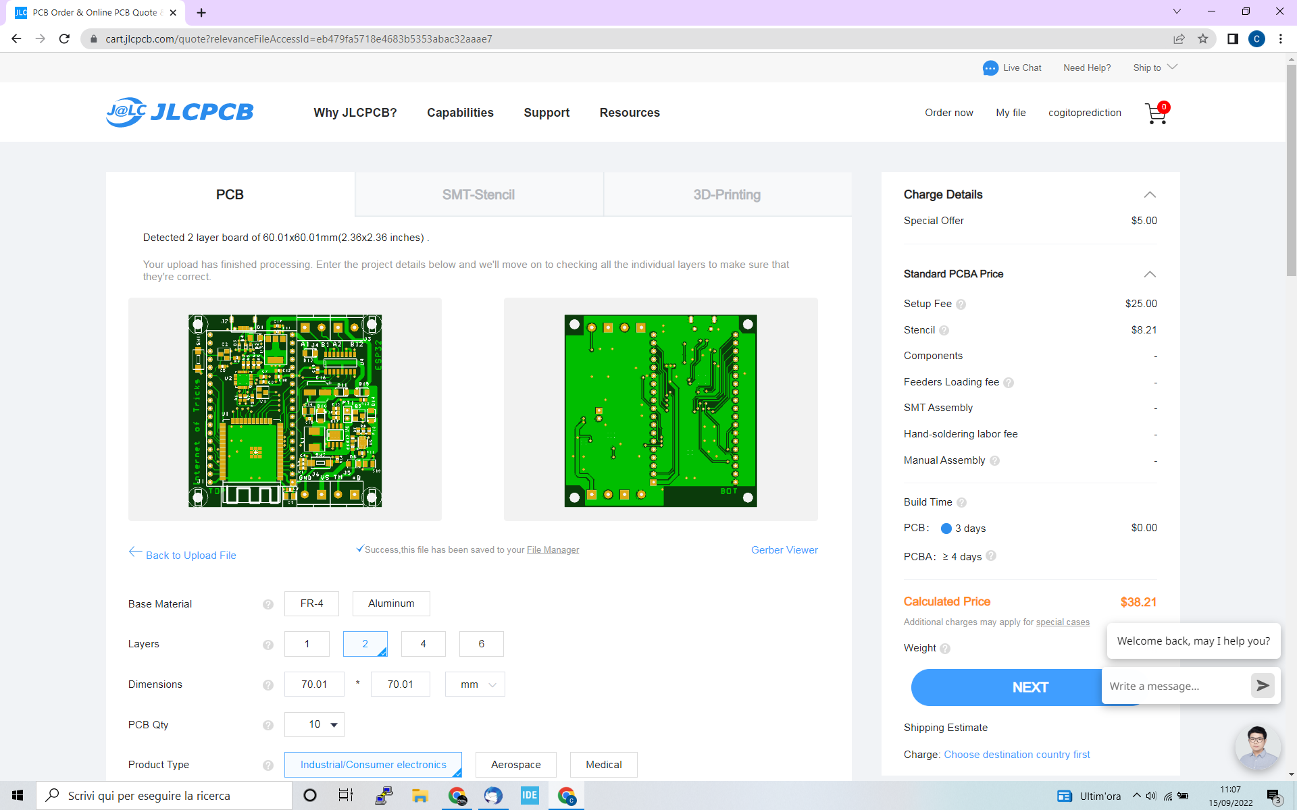
Task: Select 4 layers option
Action: click(x=423, y=644)
